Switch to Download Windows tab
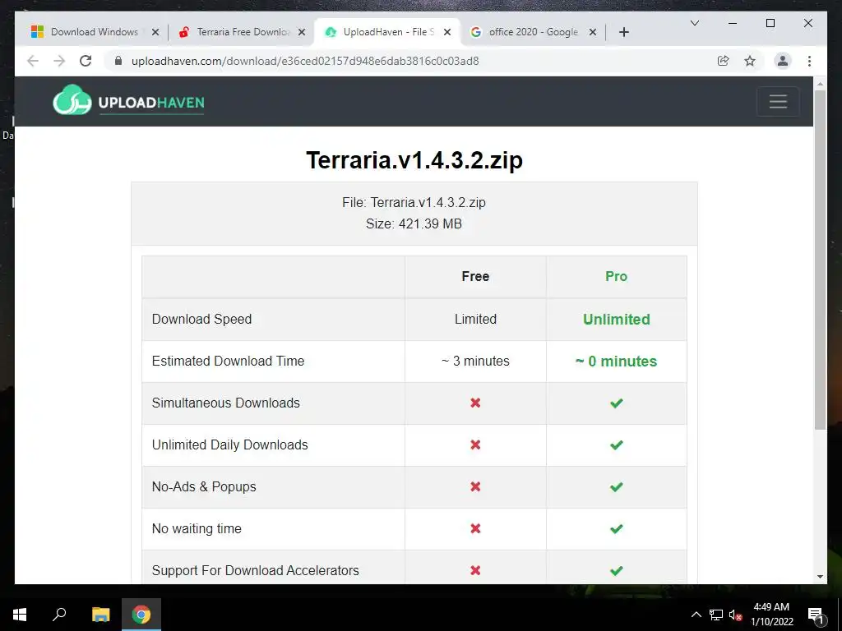Viewport: 842px width, 631px height. click(x=94, y=32)
